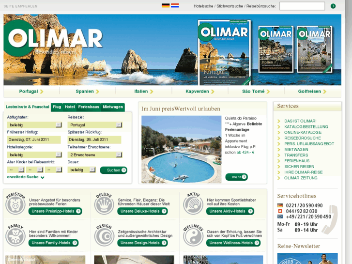Click the Reise-Newsletter banner image
352x264 pixels.
[x=307, y=258]
